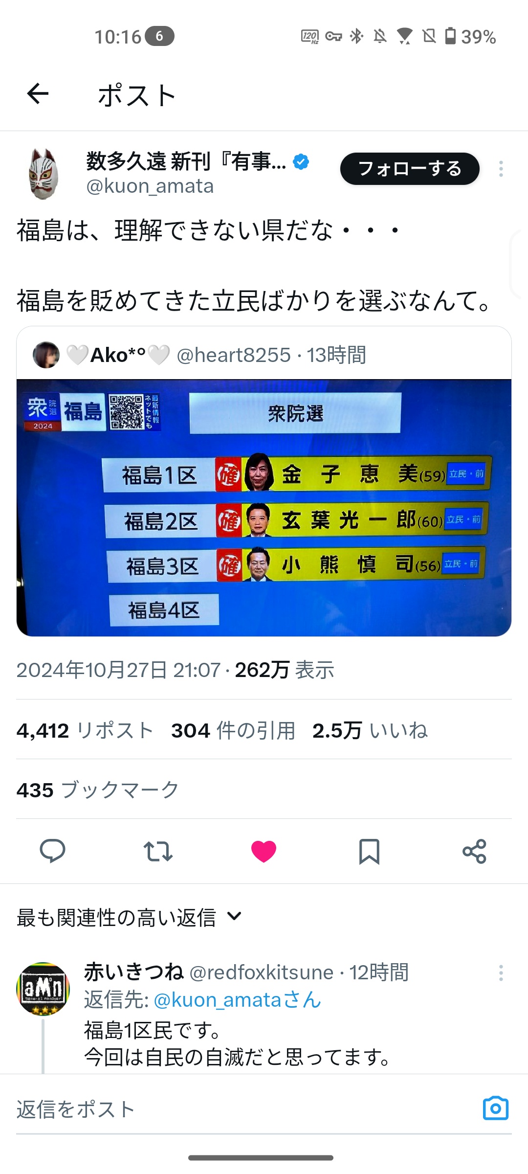Open the camera icon in reply bar
Screen dimensions: 528x1174
496,1108
